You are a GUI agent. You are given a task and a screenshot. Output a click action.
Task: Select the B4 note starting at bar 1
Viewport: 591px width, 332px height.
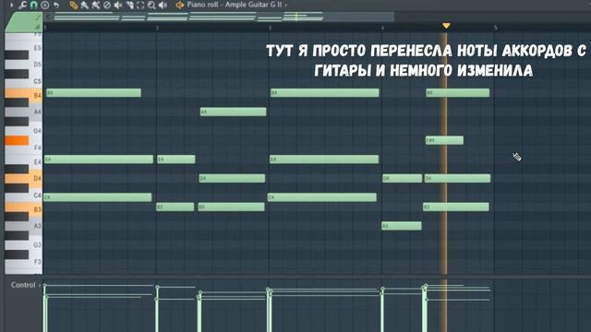pyautogui.click(x=93, y=92)
